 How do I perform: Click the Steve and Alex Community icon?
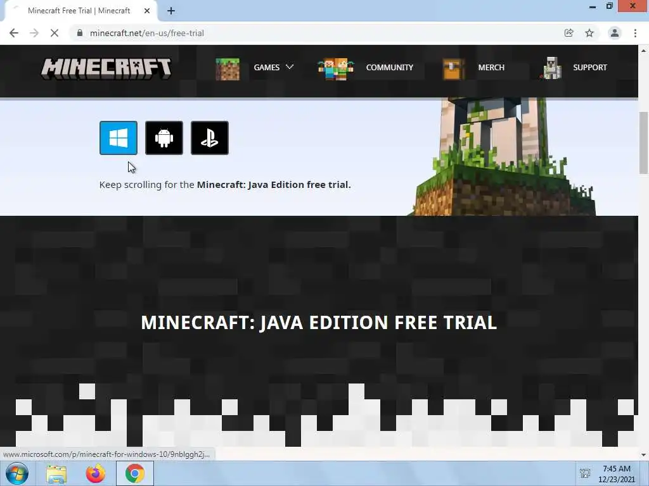point(336,69)
